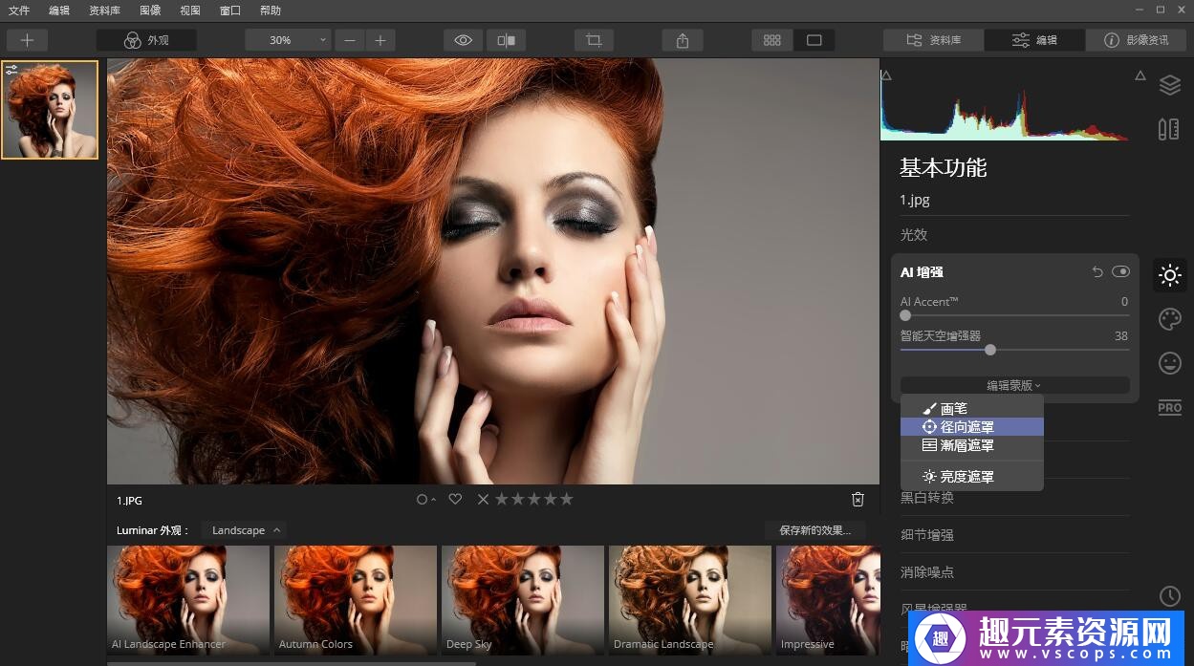Open the Canvas tools icon
The height and width of the screenshot is (666, 1194).
[1168, 129]
